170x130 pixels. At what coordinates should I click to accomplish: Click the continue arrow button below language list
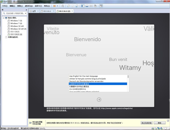pos(99,99)
